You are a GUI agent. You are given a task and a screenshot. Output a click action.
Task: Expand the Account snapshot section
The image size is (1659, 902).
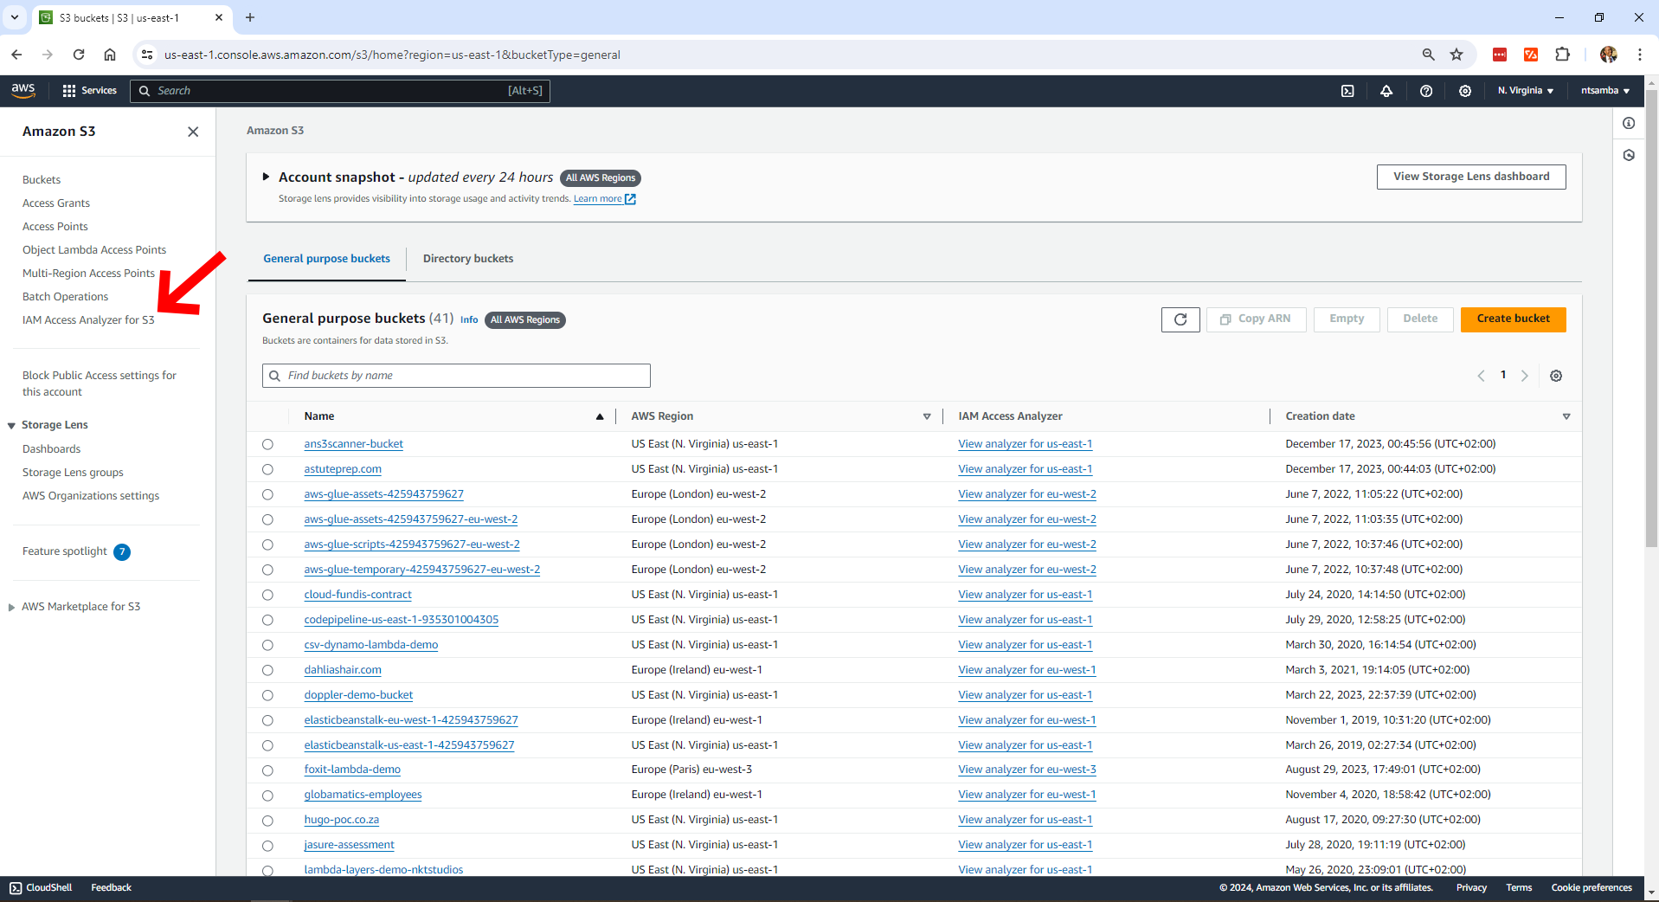[267, 177]
